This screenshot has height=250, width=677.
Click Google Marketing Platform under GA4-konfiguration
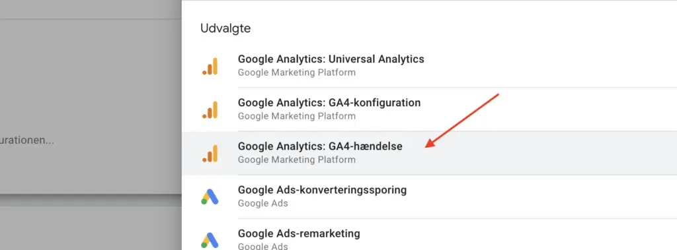297,116
